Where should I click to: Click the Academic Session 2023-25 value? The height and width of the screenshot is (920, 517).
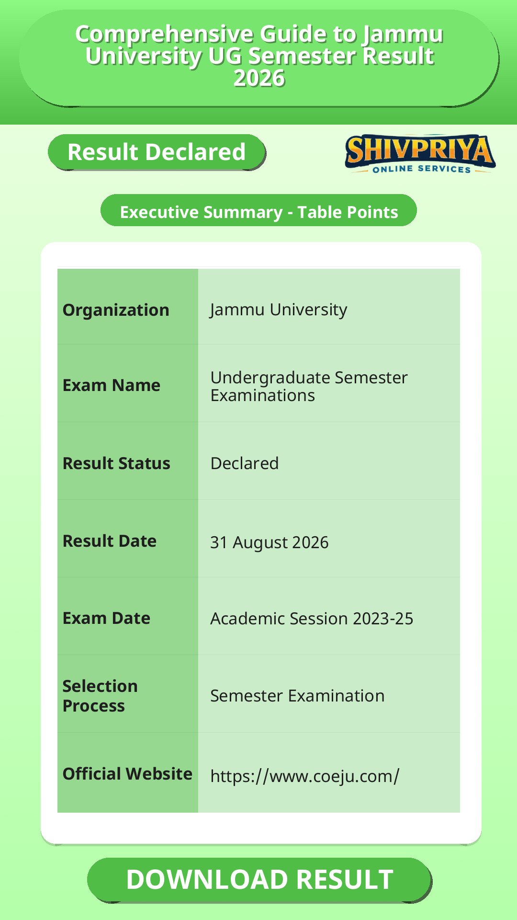click(x=312, y=619)
